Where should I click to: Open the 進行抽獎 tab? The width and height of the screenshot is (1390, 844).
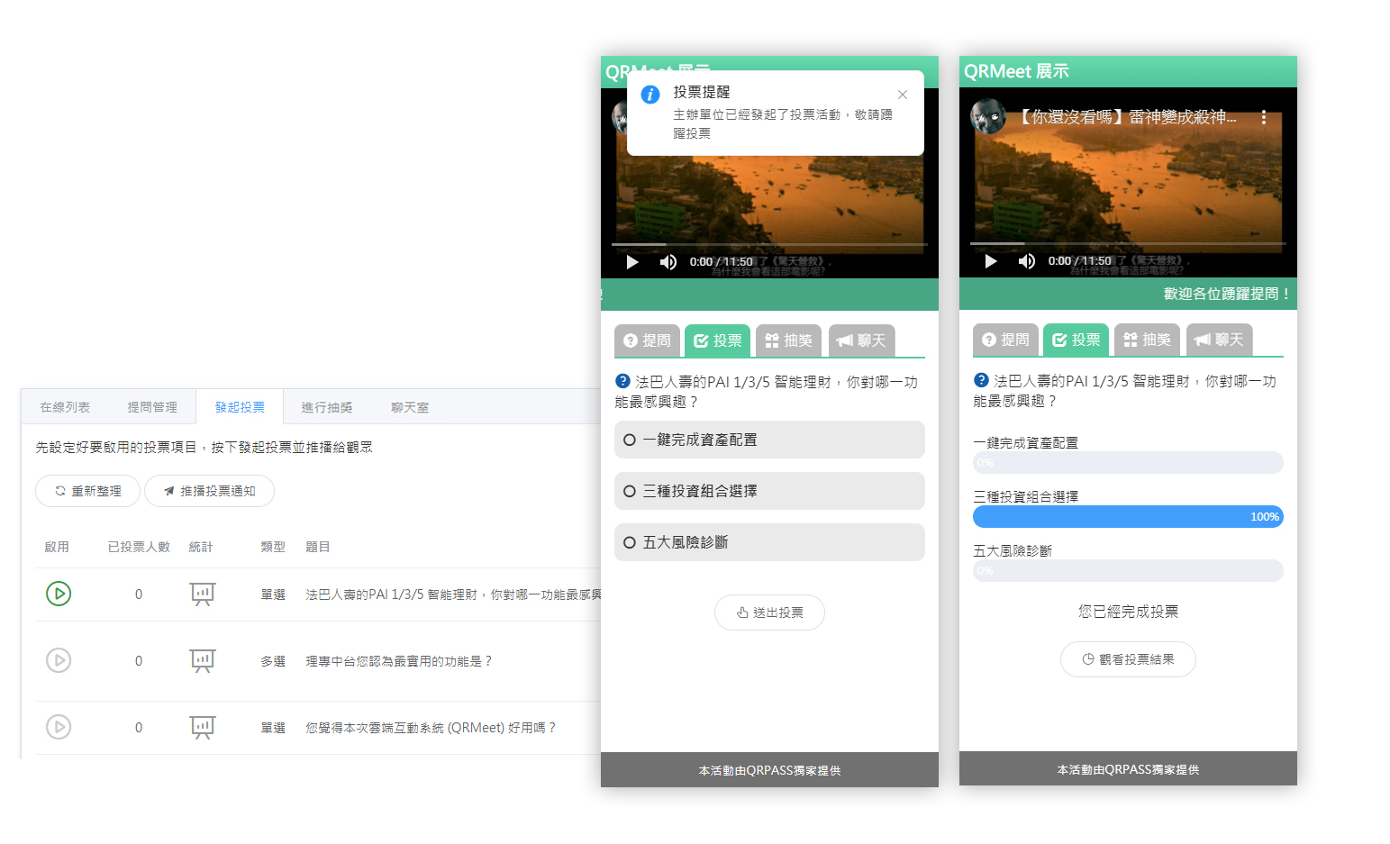click(327, 407)
